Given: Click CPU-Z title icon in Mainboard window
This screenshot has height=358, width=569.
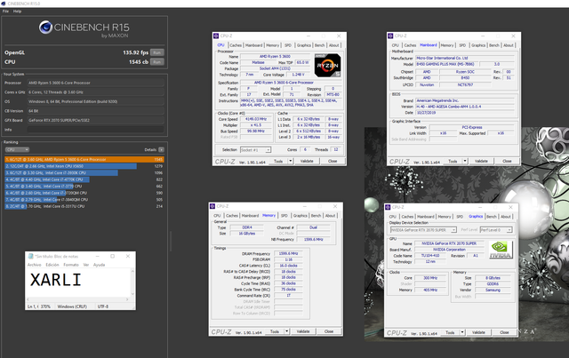Looking at the screenshot, I should pyautogui.click(x=390, y=36).
